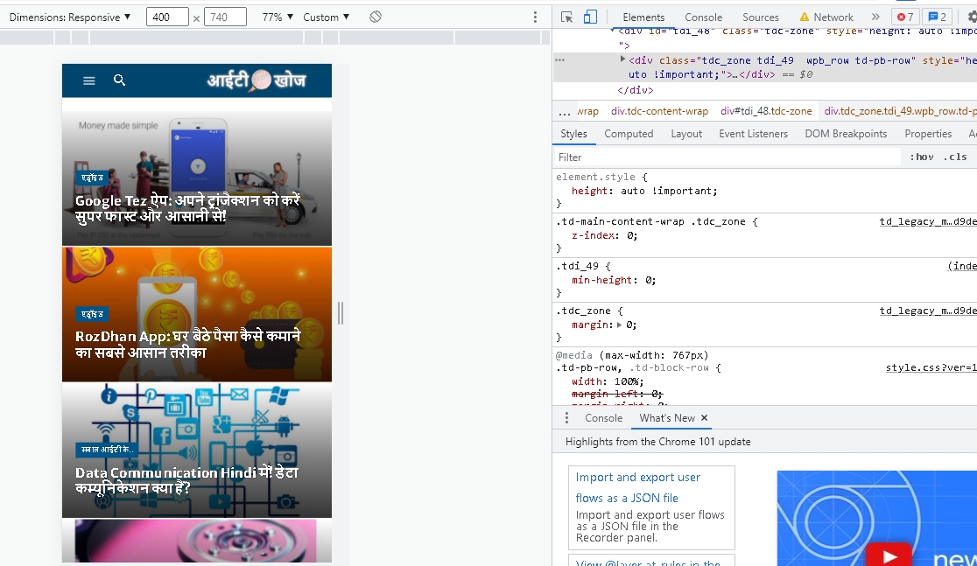This screenshot has width=977, height=566.
Task: Select div.tdc_zone.tdi_49 breadcrumb
Action: [900, 111]
